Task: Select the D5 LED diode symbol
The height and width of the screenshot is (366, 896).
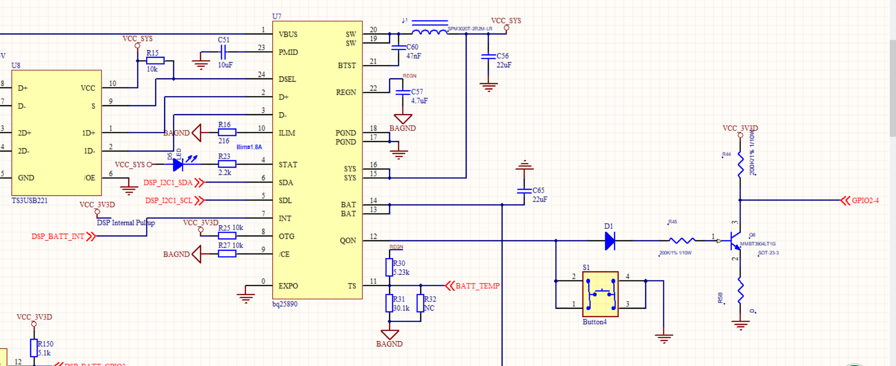Action: (x=179, y=164)
